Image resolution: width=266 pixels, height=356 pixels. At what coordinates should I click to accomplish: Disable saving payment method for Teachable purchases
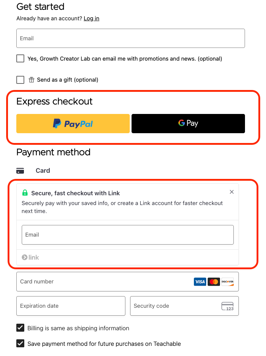point(20,343)
